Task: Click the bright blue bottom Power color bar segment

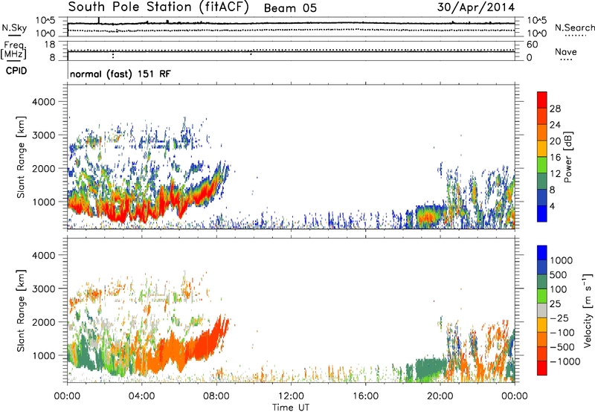Action: click(542, 213)
